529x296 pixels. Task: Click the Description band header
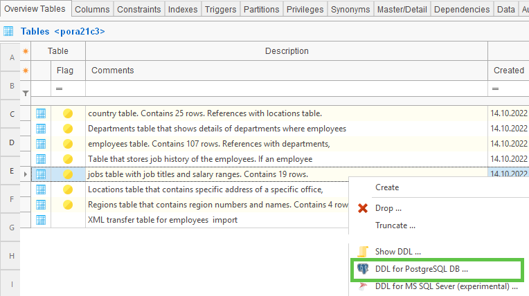click(x=287, y=51)
